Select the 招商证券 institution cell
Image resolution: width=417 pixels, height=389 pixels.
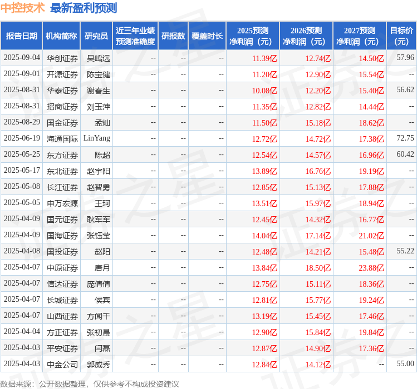(x=62, y=107)
